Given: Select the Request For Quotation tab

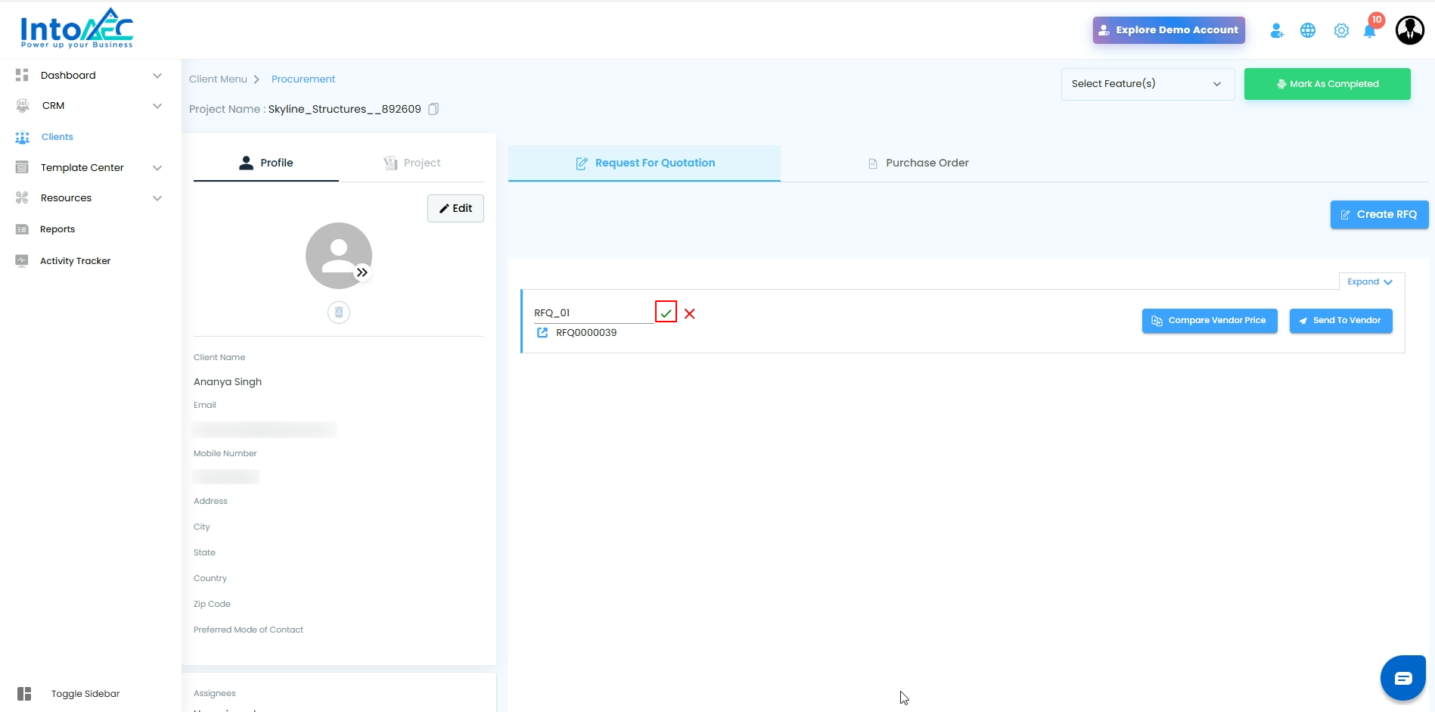Looking at the screenshot, I should [x=645, y=163].
